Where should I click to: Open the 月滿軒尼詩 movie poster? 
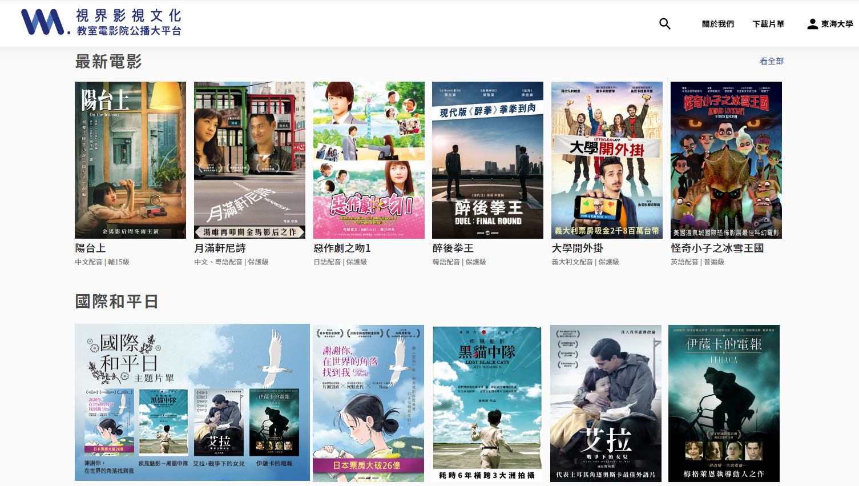249,160
